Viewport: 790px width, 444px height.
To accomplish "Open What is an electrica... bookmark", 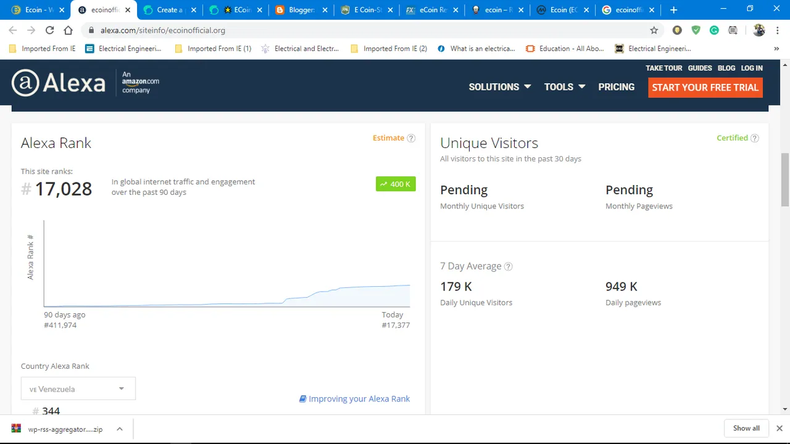I will coord(476,49).
